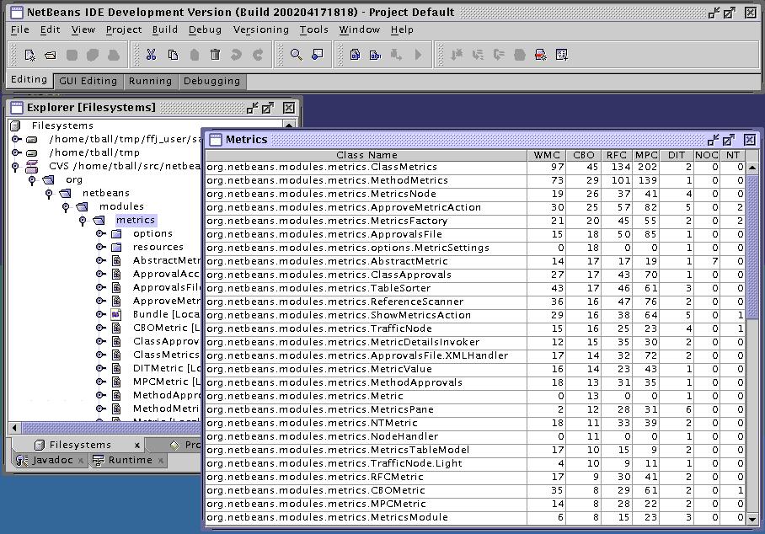Screen dimensions: 765x534
Task: Select the org.netbeans.modules.metrics.TrafficNode.Light row
Action: [476, 463]
